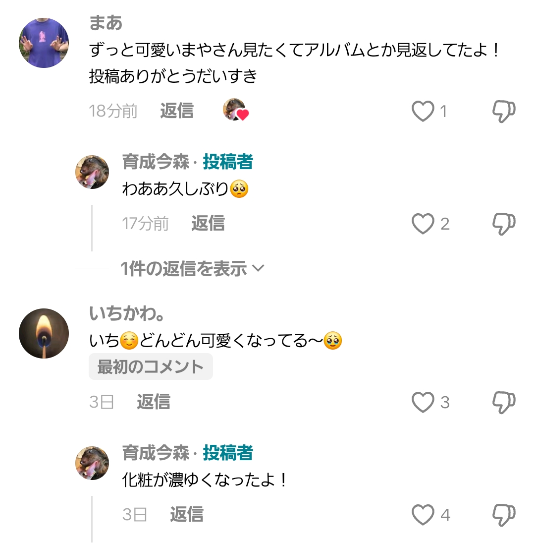This screenshot has height=544, width=535.
Task: Like the わああ久しぶり reply
Action: pyautogui.click(x=423, y=224)
